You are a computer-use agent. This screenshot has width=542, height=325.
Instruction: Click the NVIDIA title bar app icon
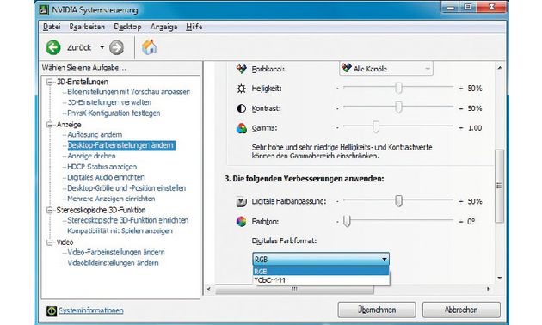pyautogui.click(x=44, y=9)
